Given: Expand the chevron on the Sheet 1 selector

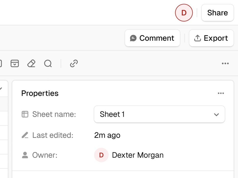Looking at the screenshot, I should click(216, 114).
